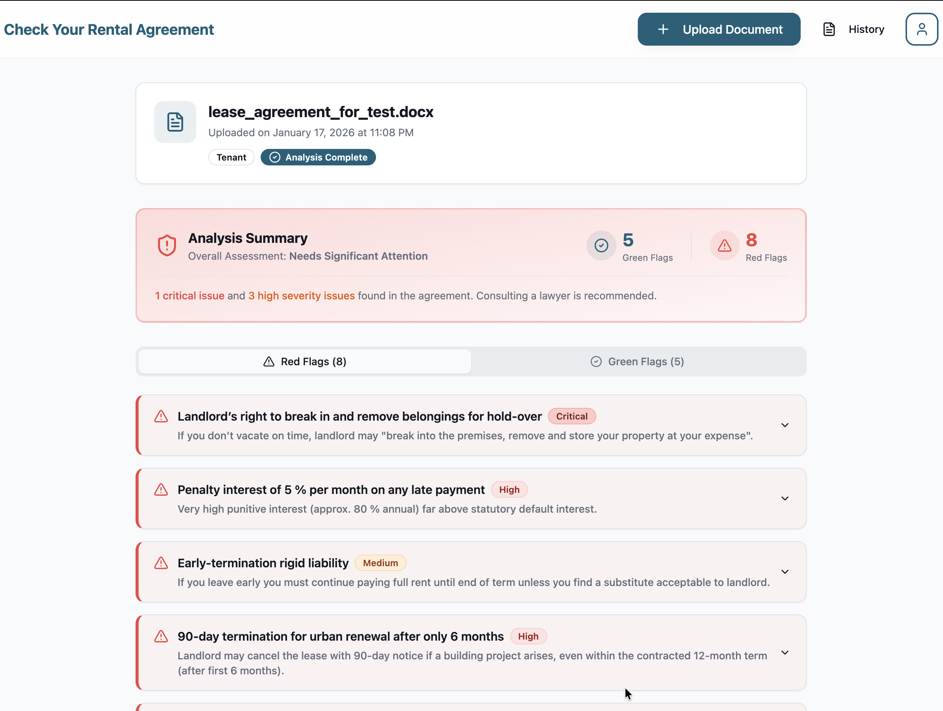The image size is (943, 711).
Task: Click the lease_agreement_for_test.docx title
Action: pyautogui.click(x=321, y=112)
